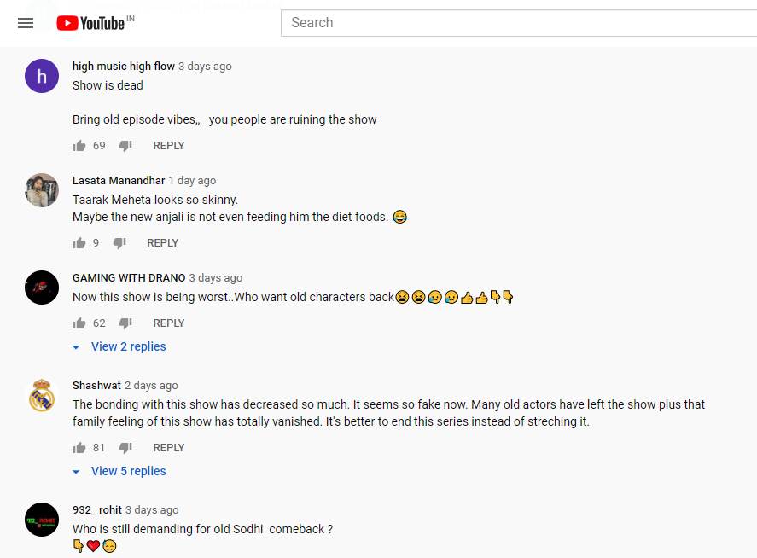This screenshot has height=558, width=757.
Task: Like GAMING WITH DRANO's comment
Action: [80, 323]
